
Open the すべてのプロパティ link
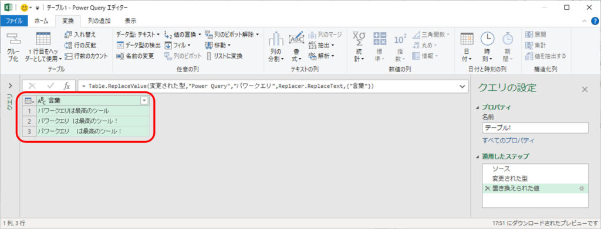pyautogui.click(x=508, y=141)
